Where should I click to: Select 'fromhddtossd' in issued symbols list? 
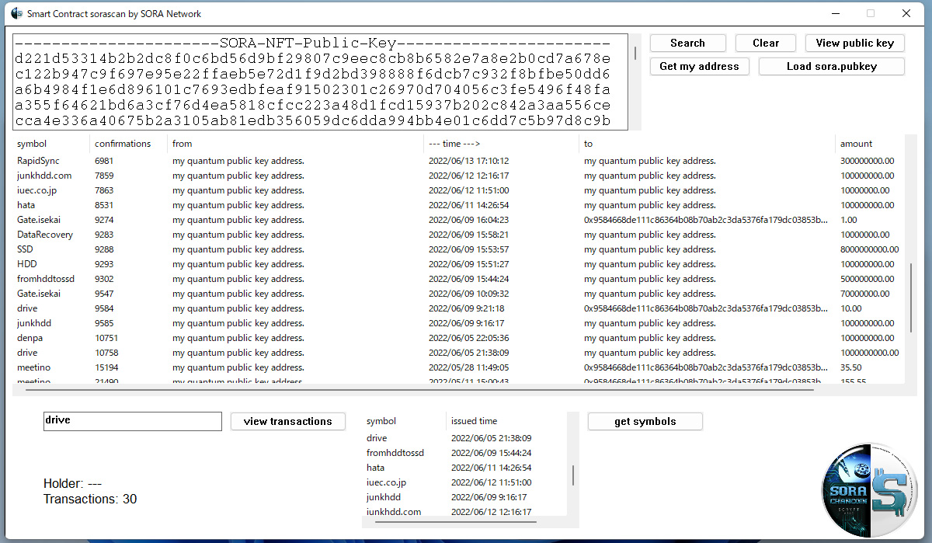[x=464, y=453]
